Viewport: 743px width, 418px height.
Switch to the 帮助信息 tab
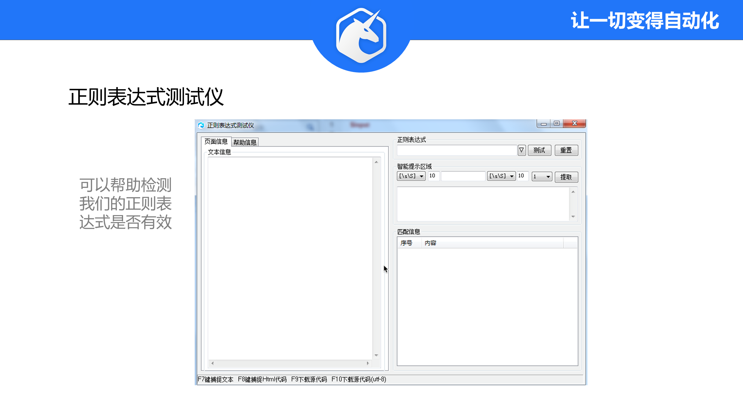tap(245, 142)
